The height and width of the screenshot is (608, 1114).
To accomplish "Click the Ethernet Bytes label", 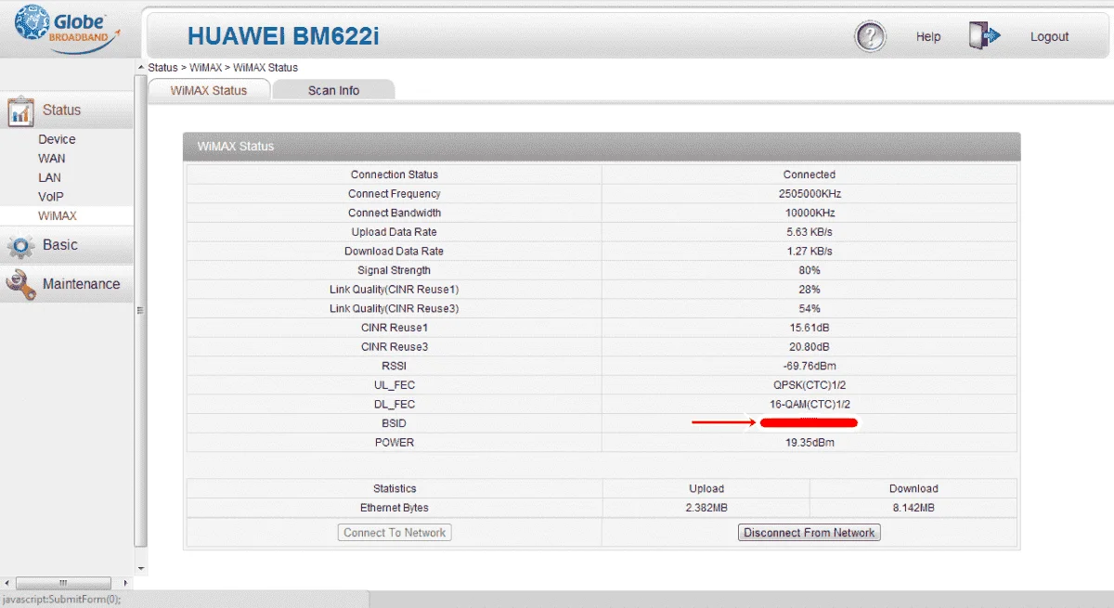I will (395, 508).
